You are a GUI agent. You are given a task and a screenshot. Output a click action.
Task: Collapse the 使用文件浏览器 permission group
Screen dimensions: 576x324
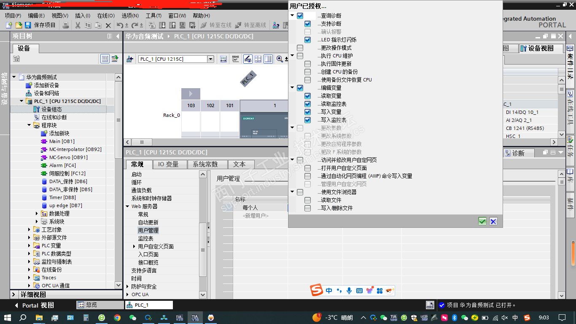[x=292, y=192]
